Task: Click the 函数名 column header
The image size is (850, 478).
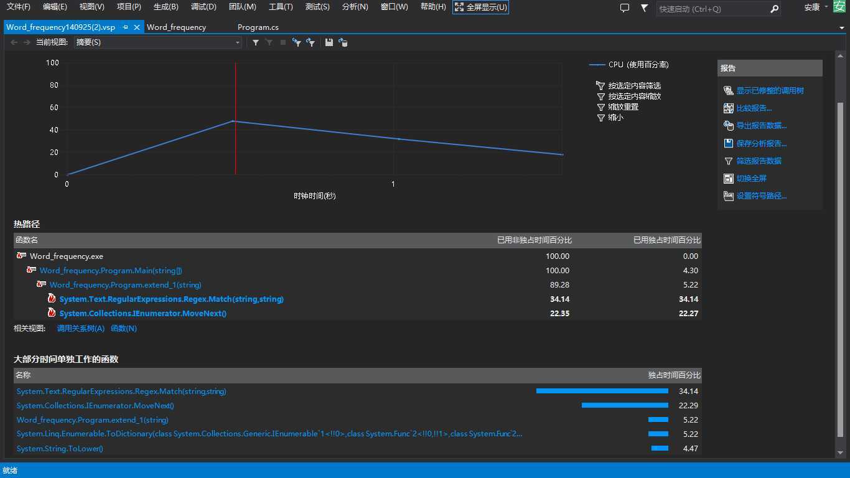Action: 27,240
